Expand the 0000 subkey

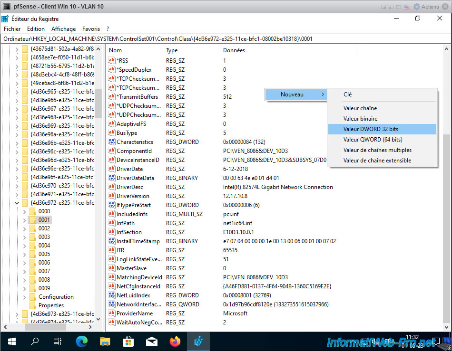click(x=24, y=211)
